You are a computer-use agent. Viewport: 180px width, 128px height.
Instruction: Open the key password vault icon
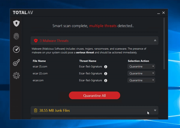tap(16, 62)
